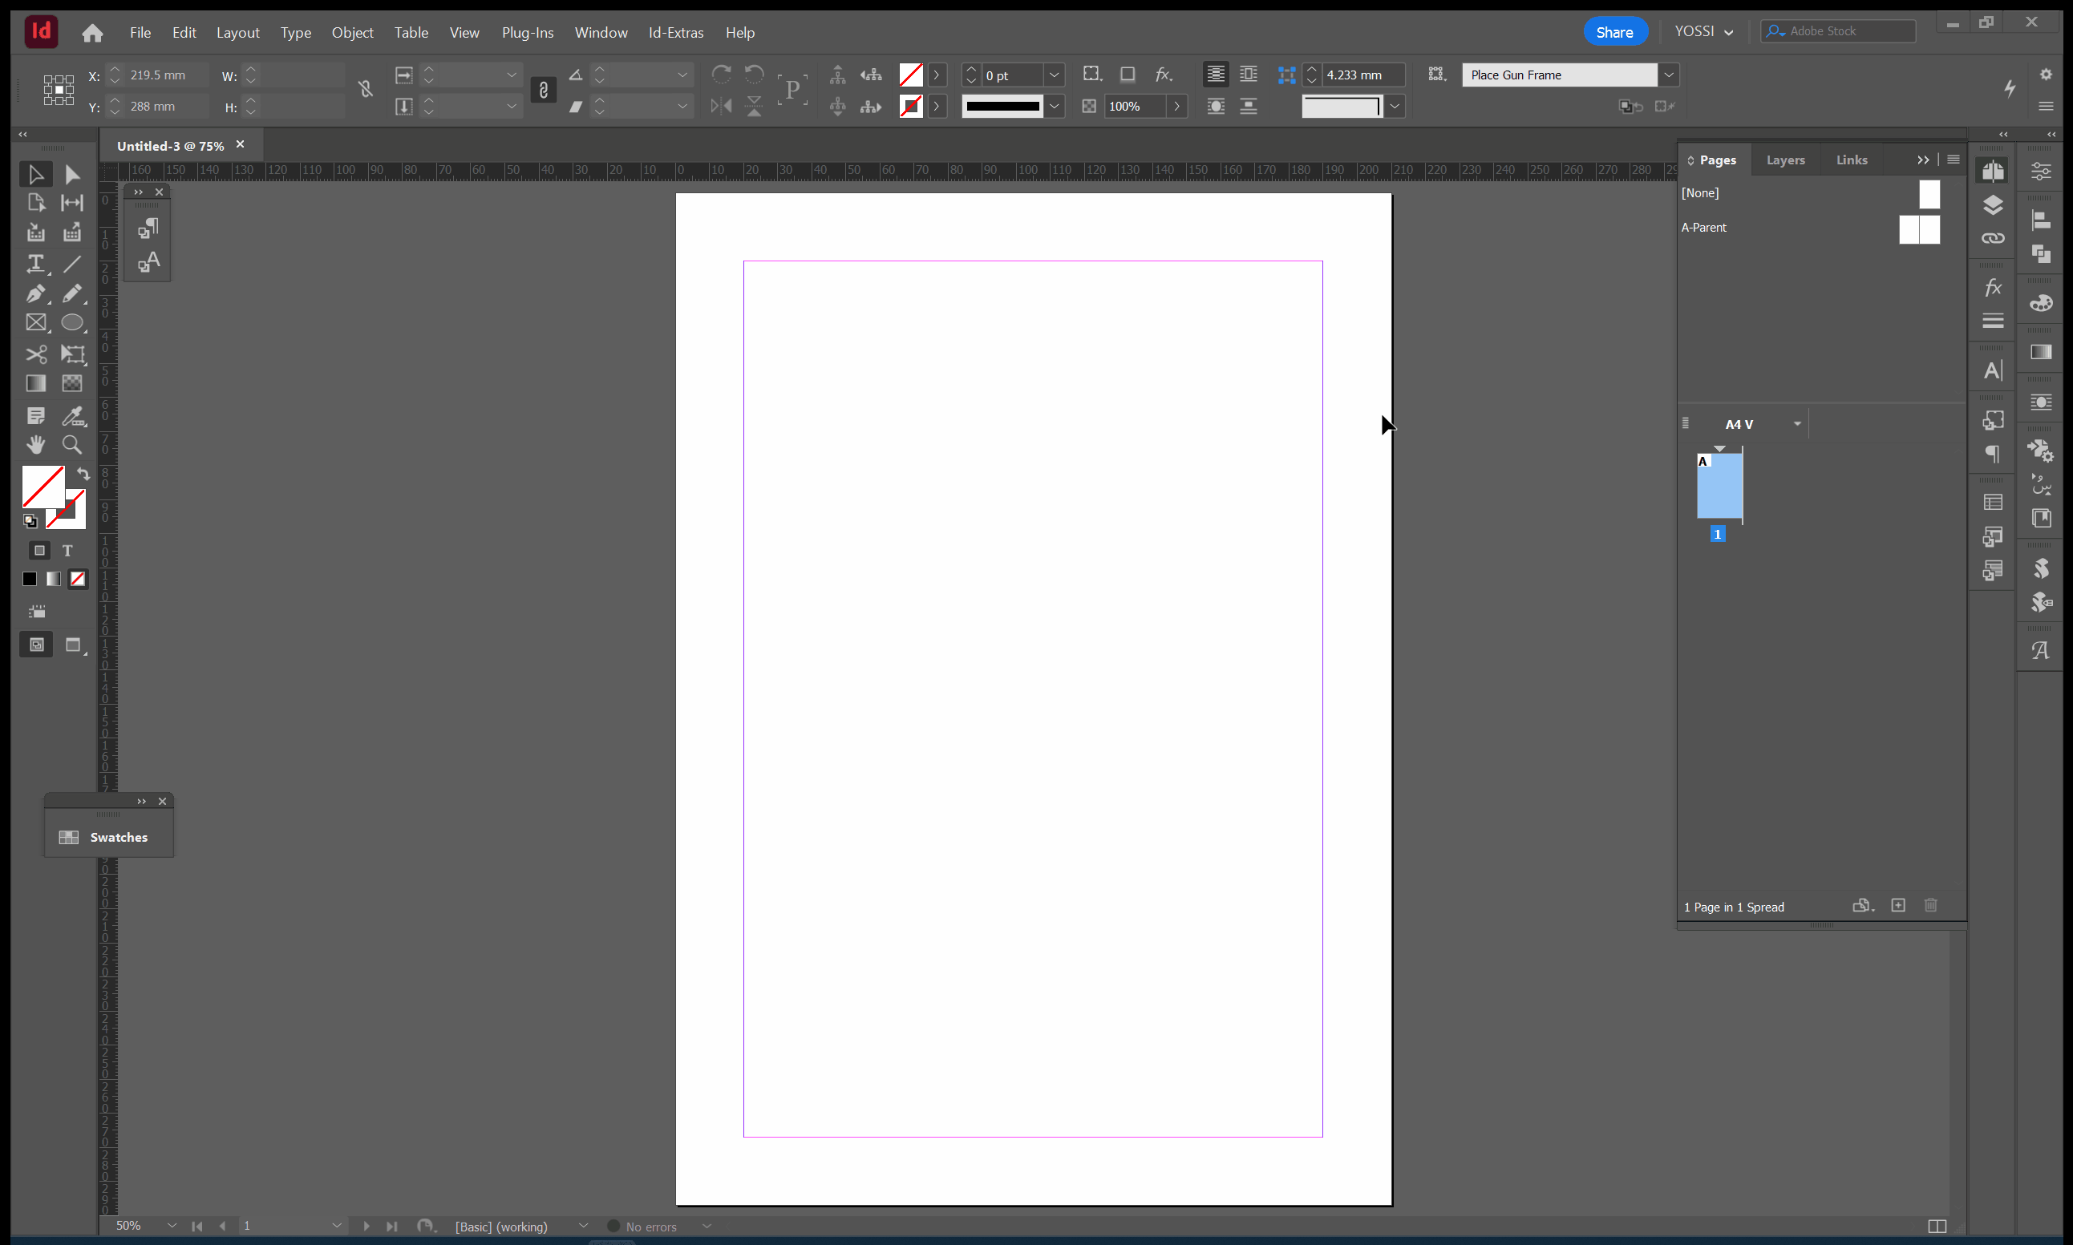The width and height of the screenshot is (2073, 1245).
Task: Toggle constrain proportions for width and height
Action: pos(365,90)
